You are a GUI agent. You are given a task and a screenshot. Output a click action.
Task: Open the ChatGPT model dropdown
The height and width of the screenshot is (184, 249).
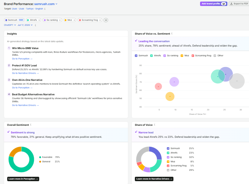click(10, 25)
